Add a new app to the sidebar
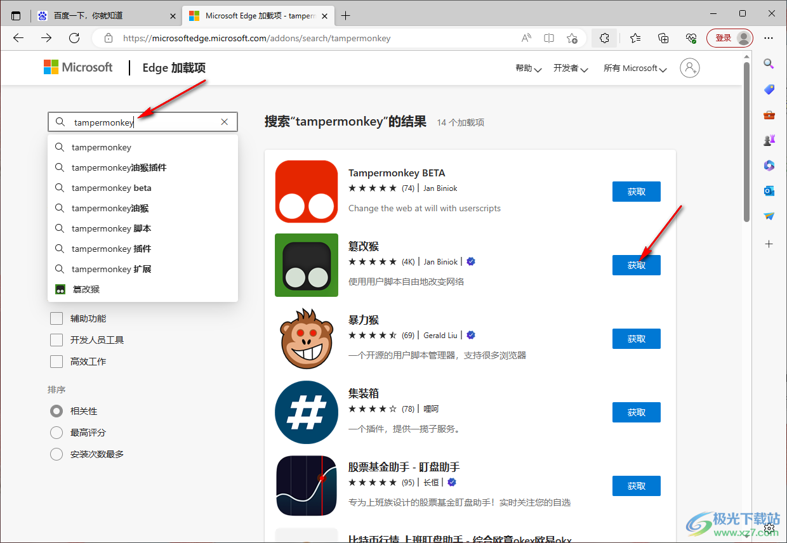Image resolution: width=787 pixels, height=543 pixels. pyautogui.click(x=769, y=244)
